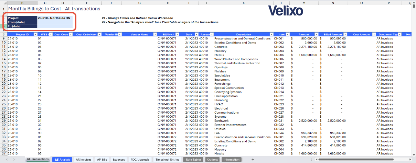
Task: Open the PDCJ Journals sheet tab
Action: pos(140,160)
